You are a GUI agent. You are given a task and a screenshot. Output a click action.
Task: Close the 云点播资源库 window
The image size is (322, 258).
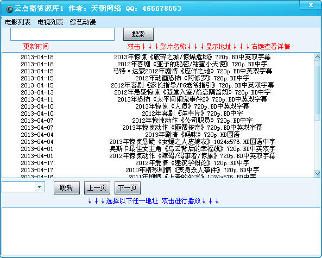click(311, 5)
